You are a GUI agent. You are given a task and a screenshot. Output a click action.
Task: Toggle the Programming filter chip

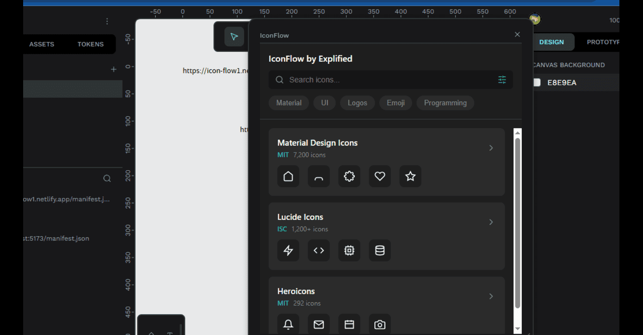point(445,103)
